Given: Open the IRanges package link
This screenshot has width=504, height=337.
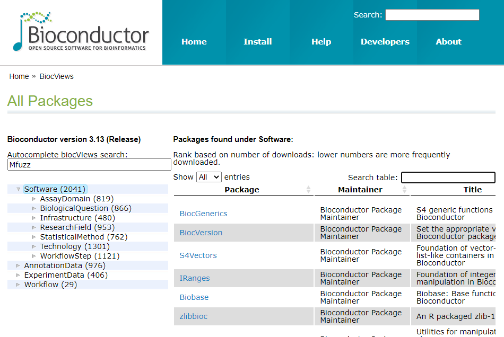Looking at the screenshot, I should (x=195, y=278).
